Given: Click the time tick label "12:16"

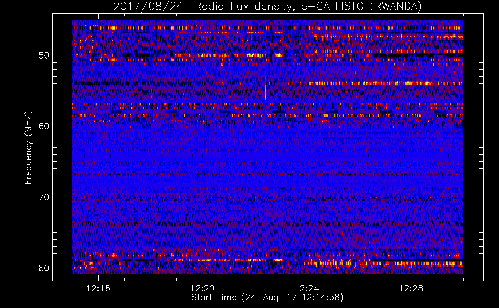Looking at the screenshot, I should (x=98, y=289).
